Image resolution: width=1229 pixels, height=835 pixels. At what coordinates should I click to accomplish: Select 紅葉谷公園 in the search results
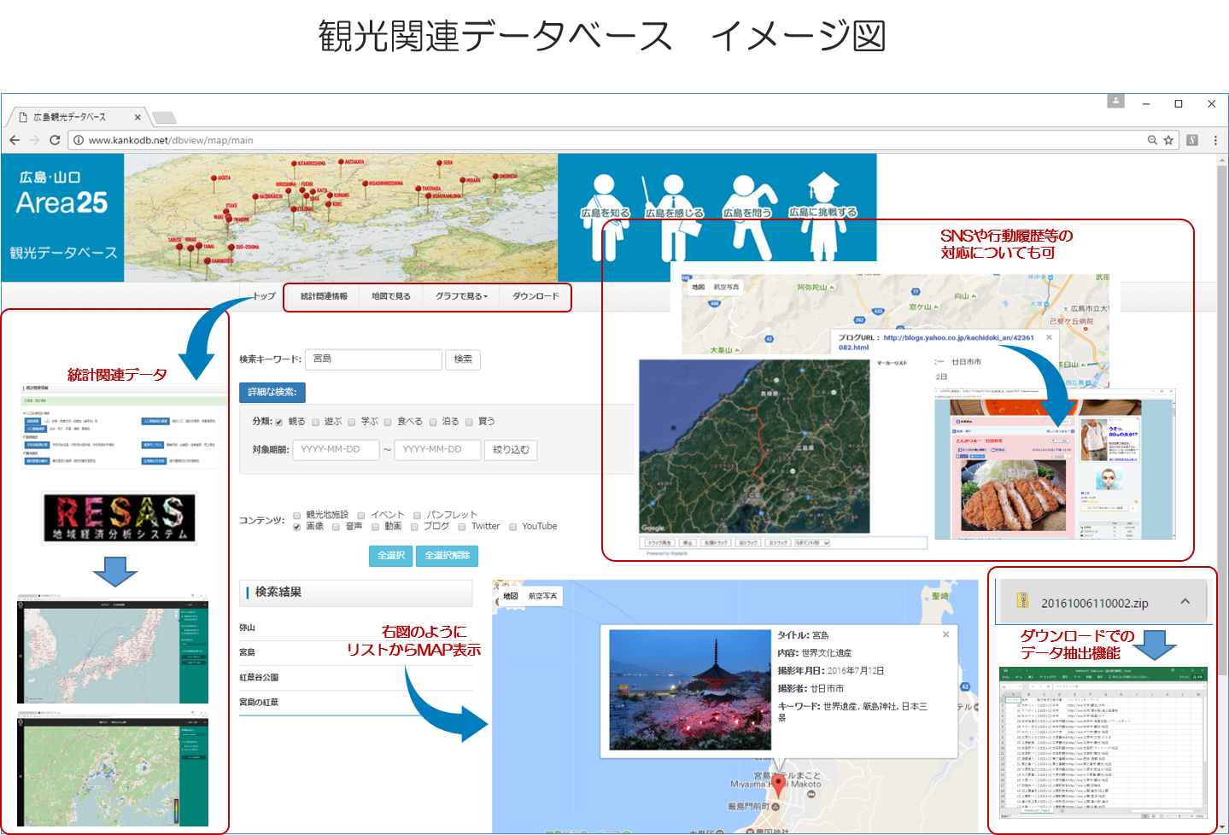point(259,677)
